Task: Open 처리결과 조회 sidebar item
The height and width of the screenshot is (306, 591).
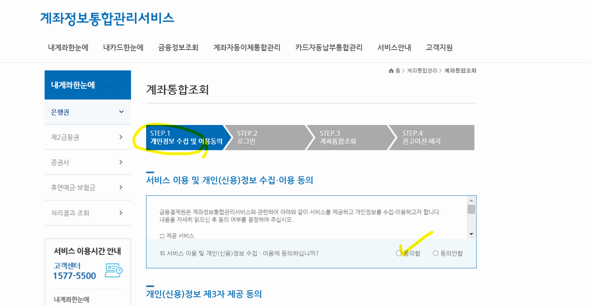Action: point(88,213)
